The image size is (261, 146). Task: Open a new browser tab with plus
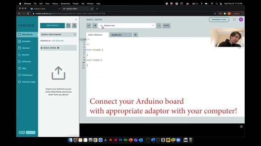pyautogui.click(x=97, y=9)
